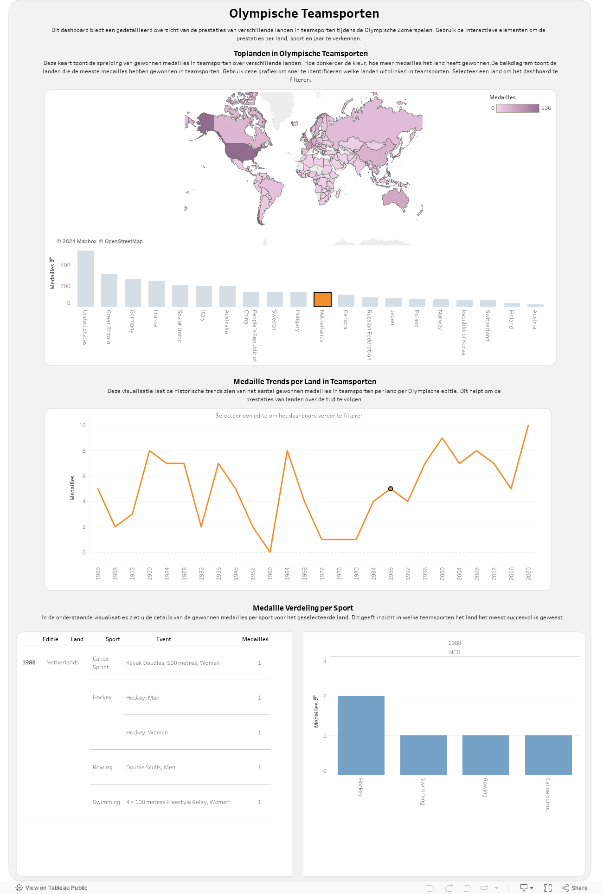Screen dimensions: 603x894
Task: Open the © 2024 Mapbox attribution link
Action: click(77, 241)
